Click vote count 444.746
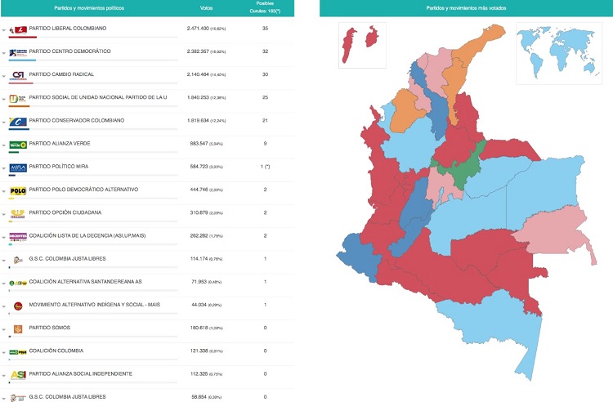This screenshot has width=613, height=402. 199,190
